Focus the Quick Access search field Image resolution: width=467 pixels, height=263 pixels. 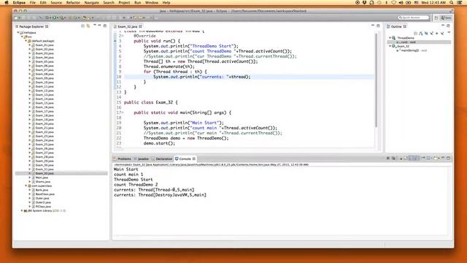(x=414, y=18)
